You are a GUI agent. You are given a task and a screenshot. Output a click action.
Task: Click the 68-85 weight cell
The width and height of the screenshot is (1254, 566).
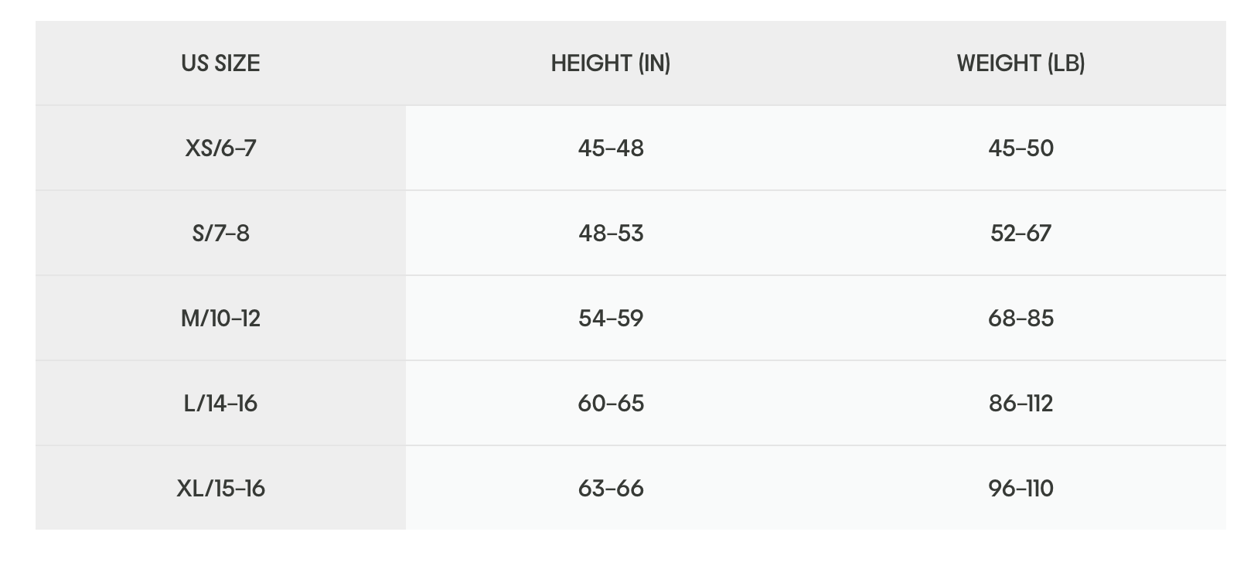click(1021, 318)
